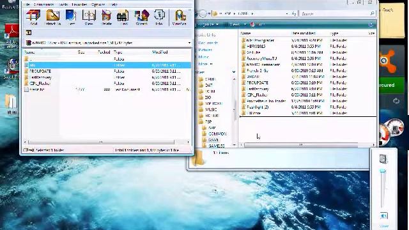Screen dimensions: 409x230
Task: Click the VirusScan toolbar icon in WinRAR
Action: 179,17
